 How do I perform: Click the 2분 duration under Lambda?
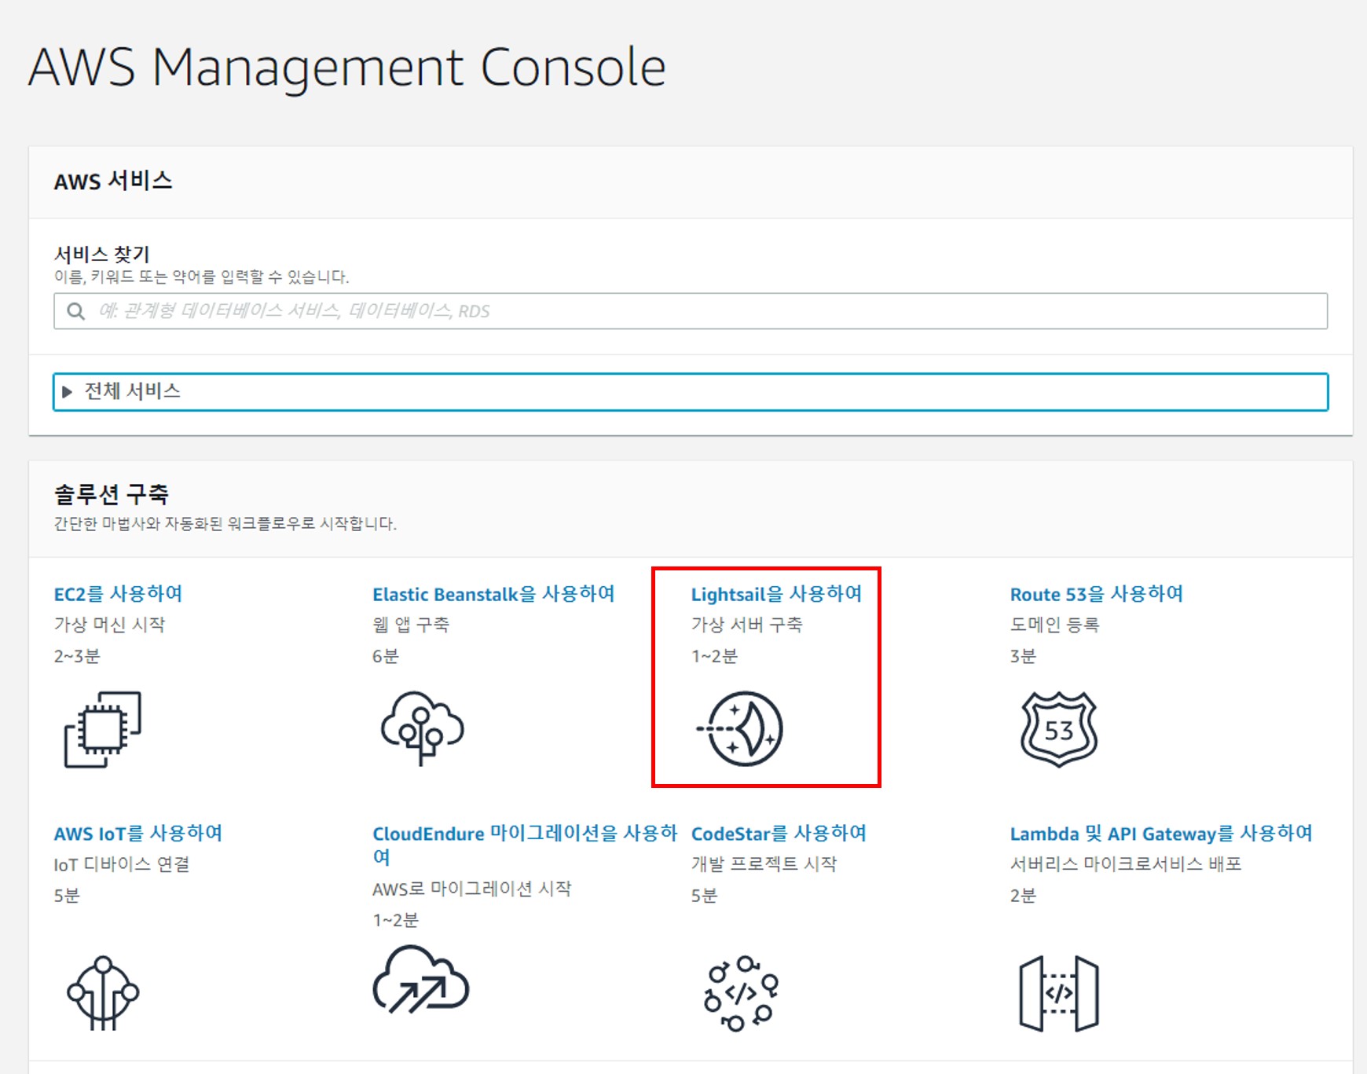(x=1023, y=896)
